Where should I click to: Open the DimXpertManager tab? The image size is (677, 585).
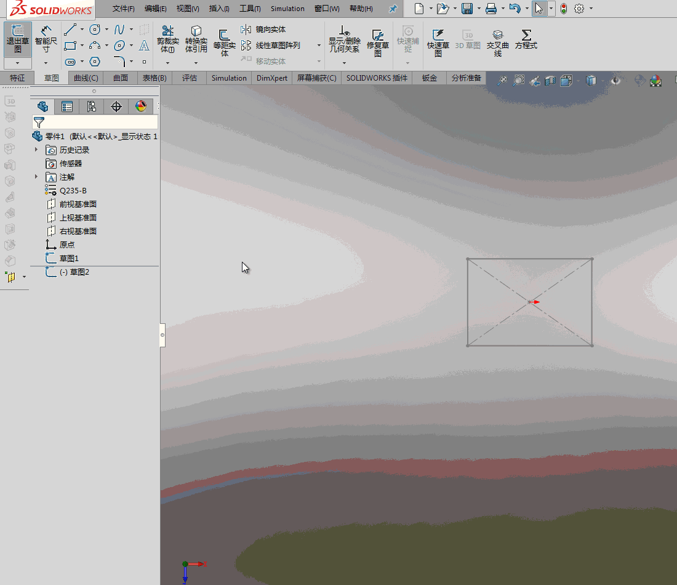point(116,107)
